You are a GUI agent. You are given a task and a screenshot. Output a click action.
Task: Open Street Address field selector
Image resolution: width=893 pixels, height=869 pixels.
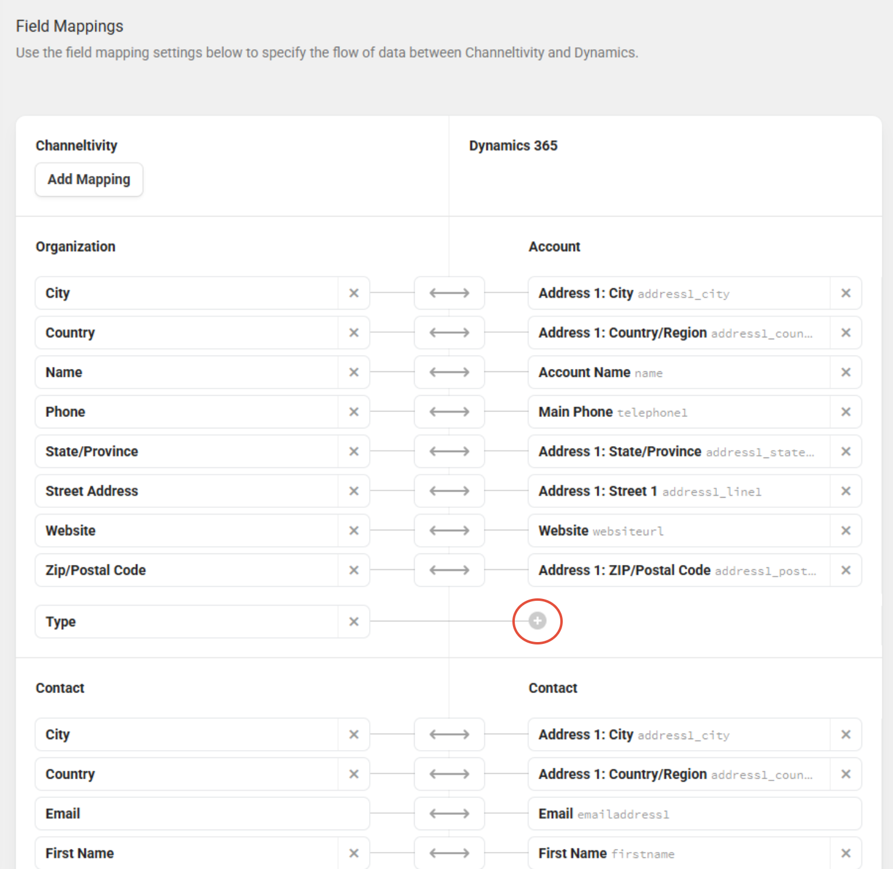(x=187, y=491)
